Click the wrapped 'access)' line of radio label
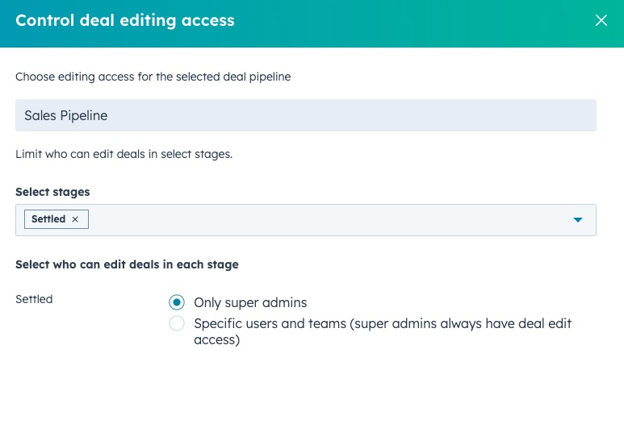The width and height of the screenshot is (624, 424). pos(217,340)
